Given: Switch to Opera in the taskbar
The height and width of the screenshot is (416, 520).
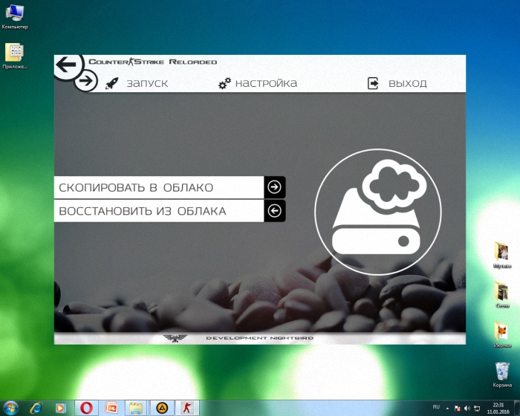Looking at the screenshot, I should 86,408.
